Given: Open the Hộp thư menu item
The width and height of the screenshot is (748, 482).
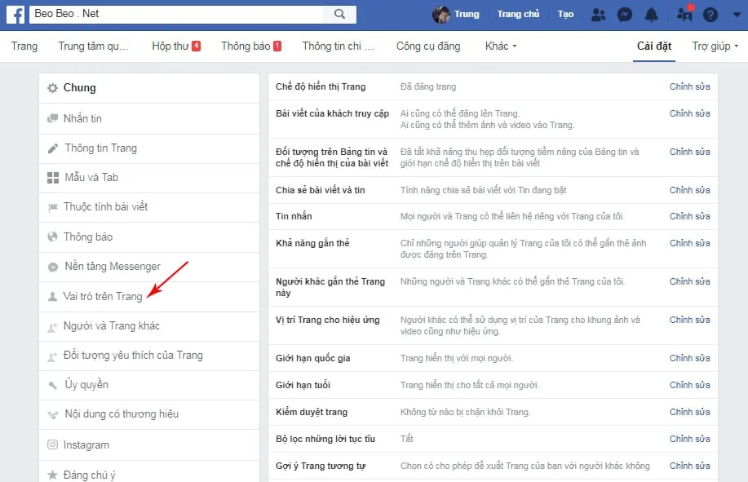Looking at the screenshot, I should (x=175, y=46).
